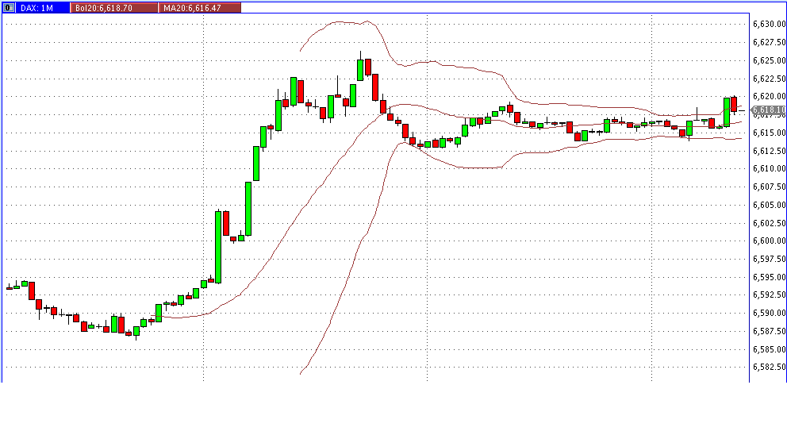Click the 6,605.00 price axis label
Screen dimensions: 787x435
tap(769, 205)
